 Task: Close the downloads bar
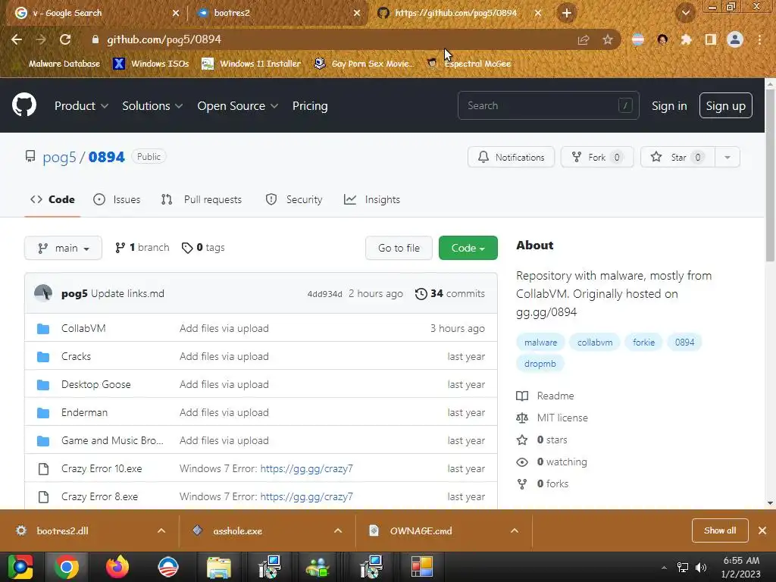tap(762, 530)
